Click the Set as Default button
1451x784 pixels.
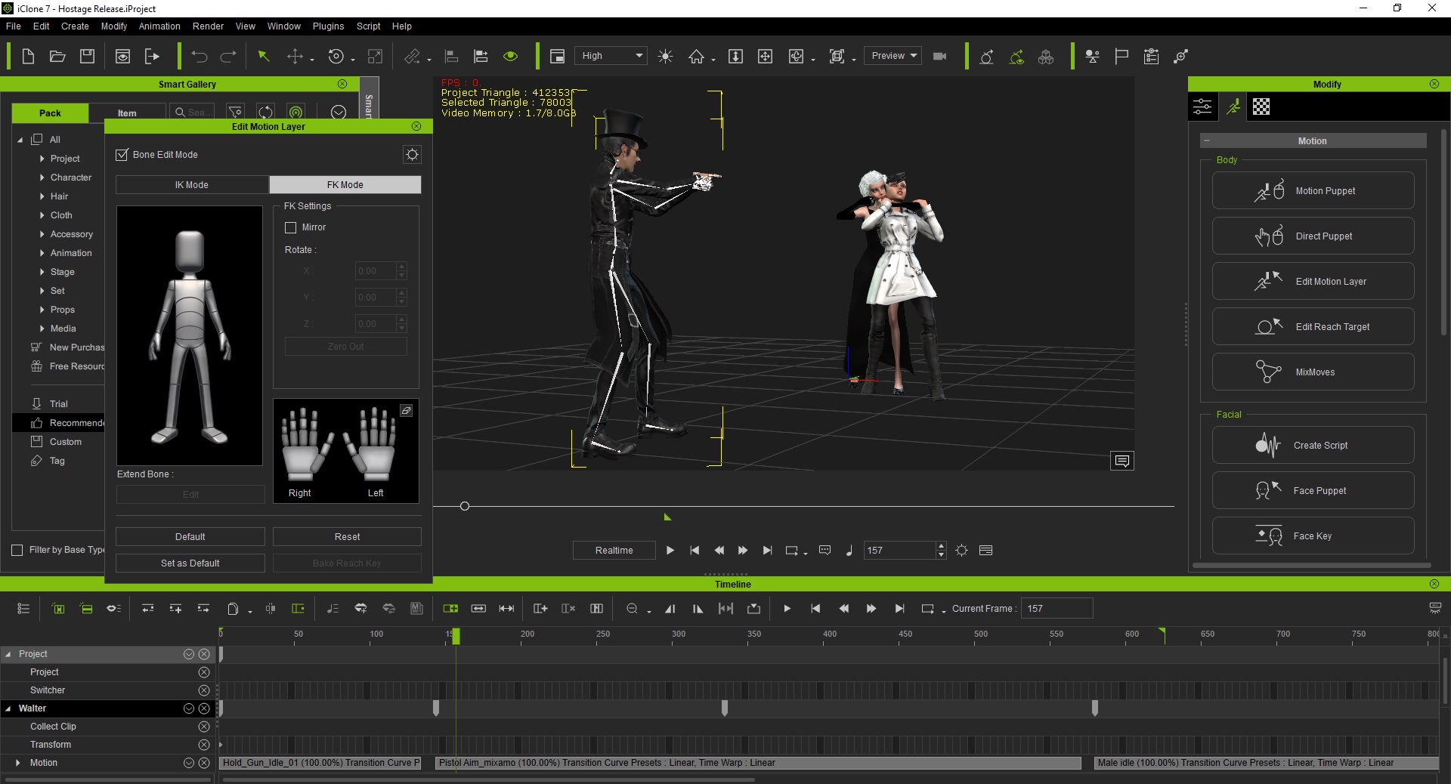pos(190,563)
